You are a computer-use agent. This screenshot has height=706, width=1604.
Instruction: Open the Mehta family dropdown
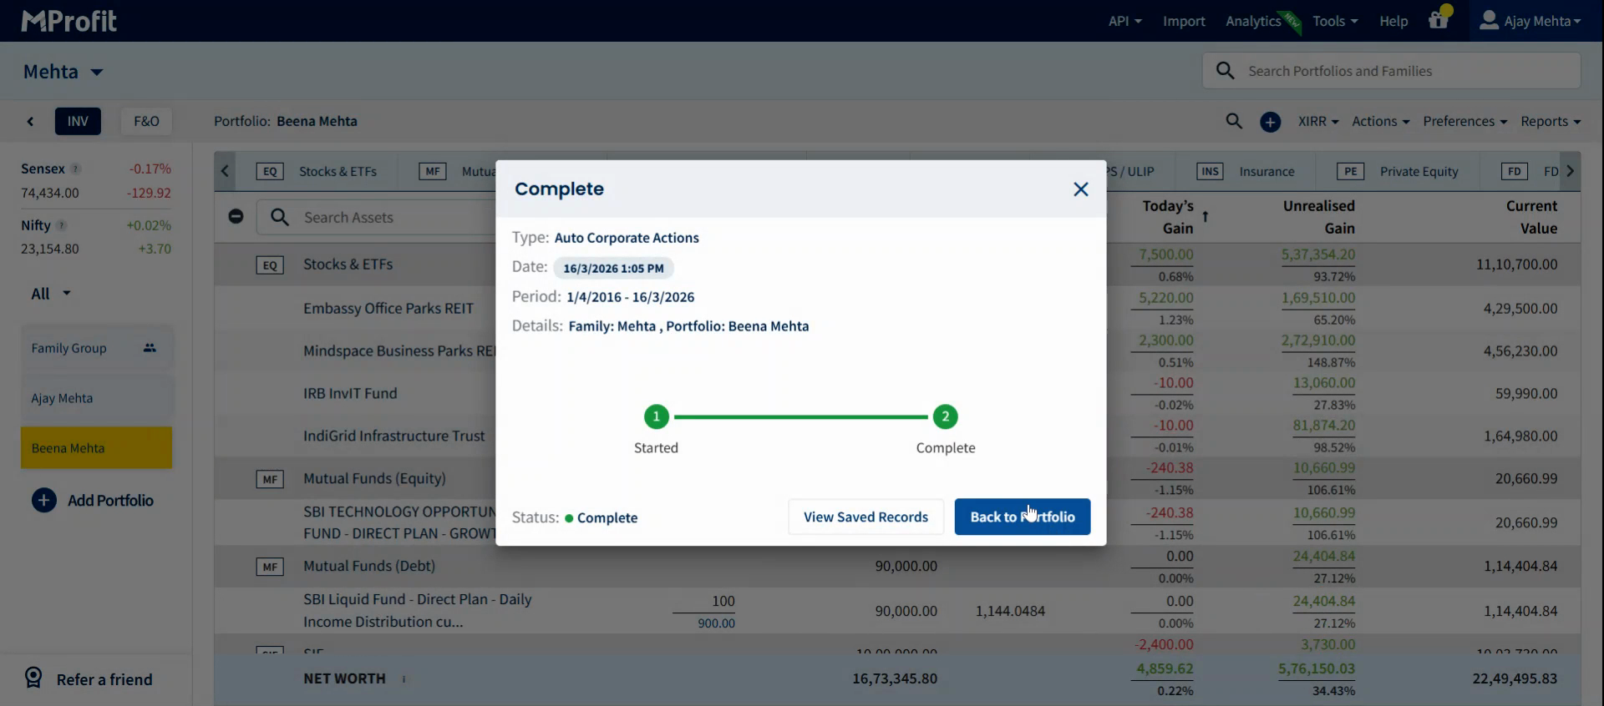tap(63, 72)
